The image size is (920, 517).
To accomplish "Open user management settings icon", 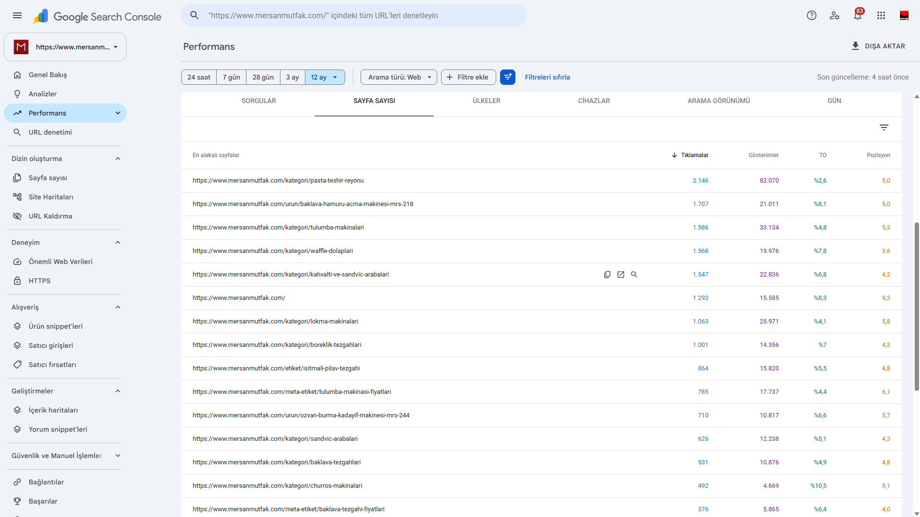I will [835, 15].
